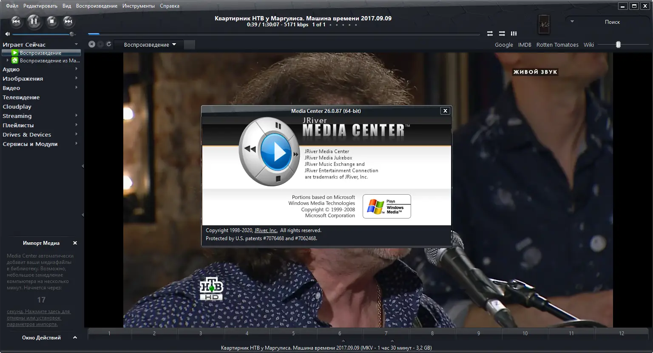Click the lower sidebar collapse arrow handle
The width and height of the screenshot is (653, 353).
[82, 215]
